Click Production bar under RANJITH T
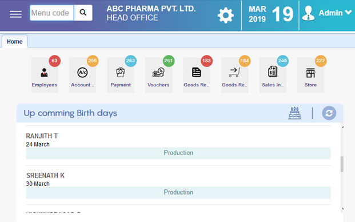The image size is (355, 222). pos(178,153)
